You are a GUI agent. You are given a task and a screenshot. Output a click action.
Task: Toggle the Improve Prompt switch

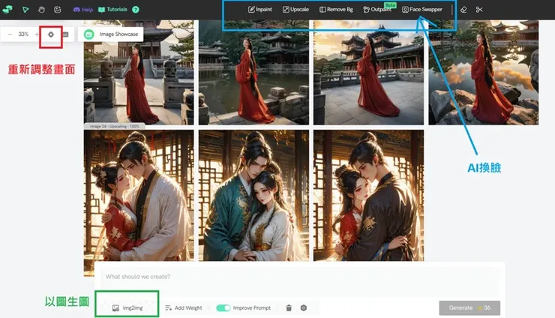click(223, 308)
